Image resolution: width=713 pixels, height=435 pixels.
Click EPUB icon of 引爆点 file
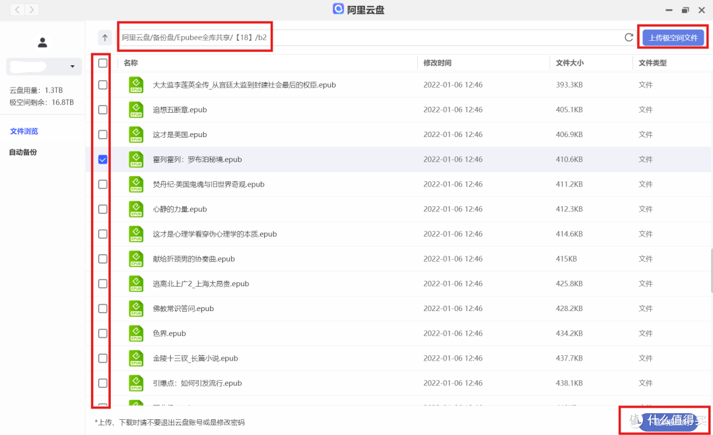point(136,383)
